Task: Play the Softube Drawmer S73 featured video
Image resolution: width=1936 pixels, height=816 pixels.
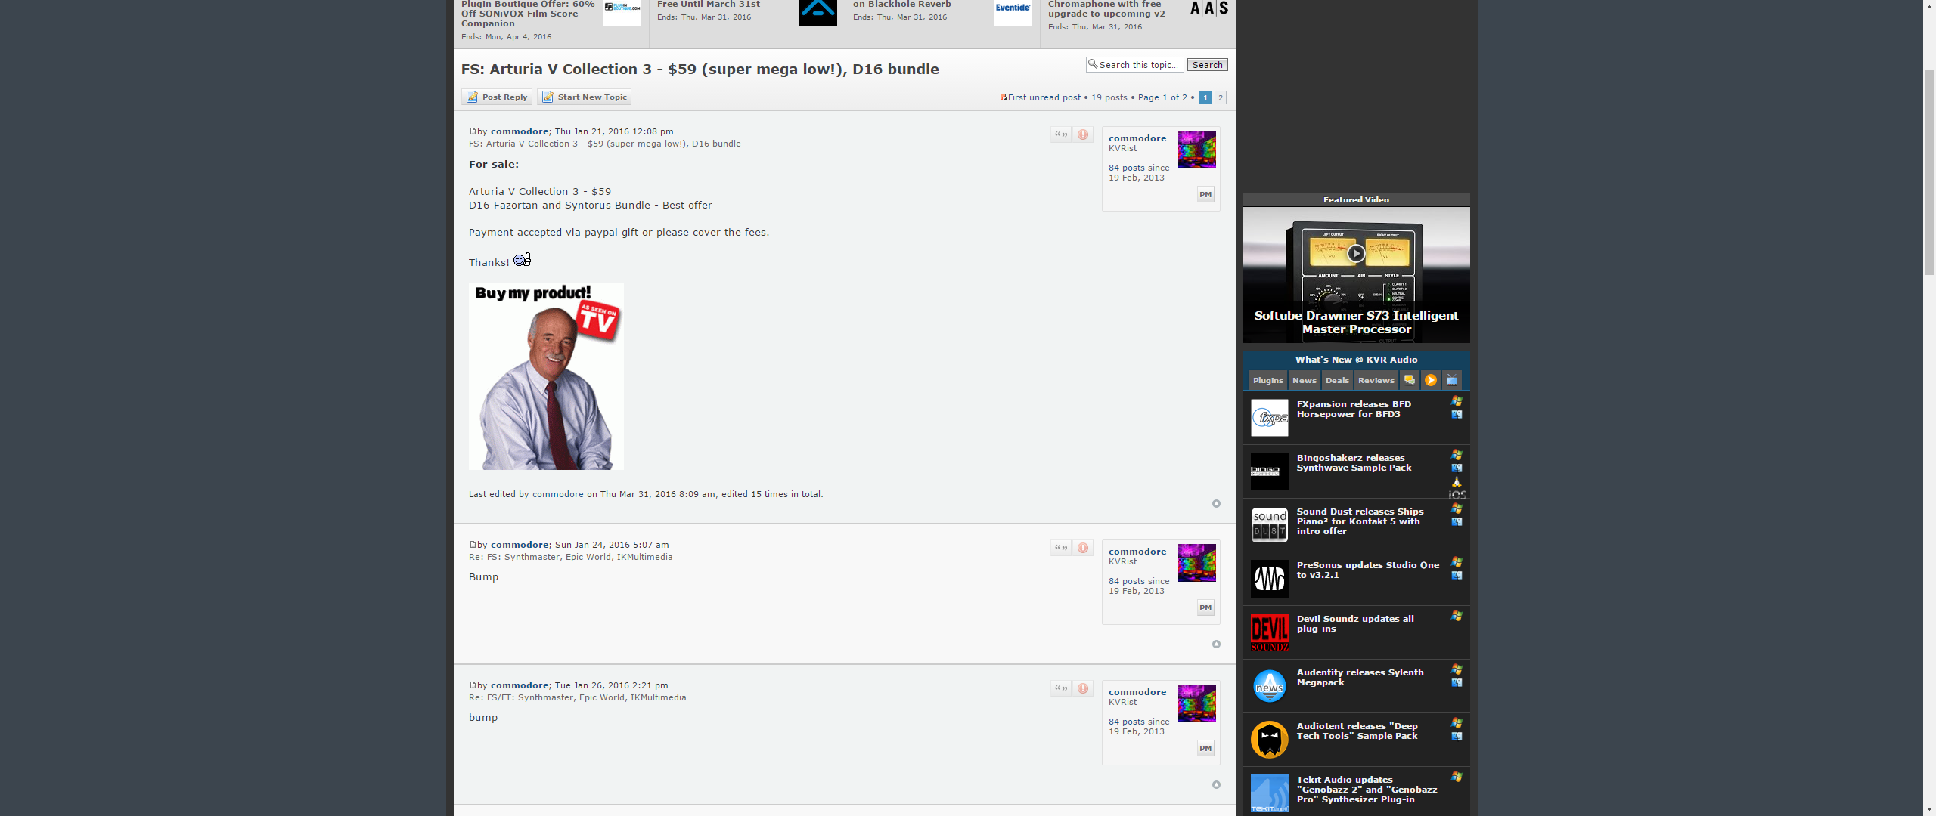Action: point(1355,254)
